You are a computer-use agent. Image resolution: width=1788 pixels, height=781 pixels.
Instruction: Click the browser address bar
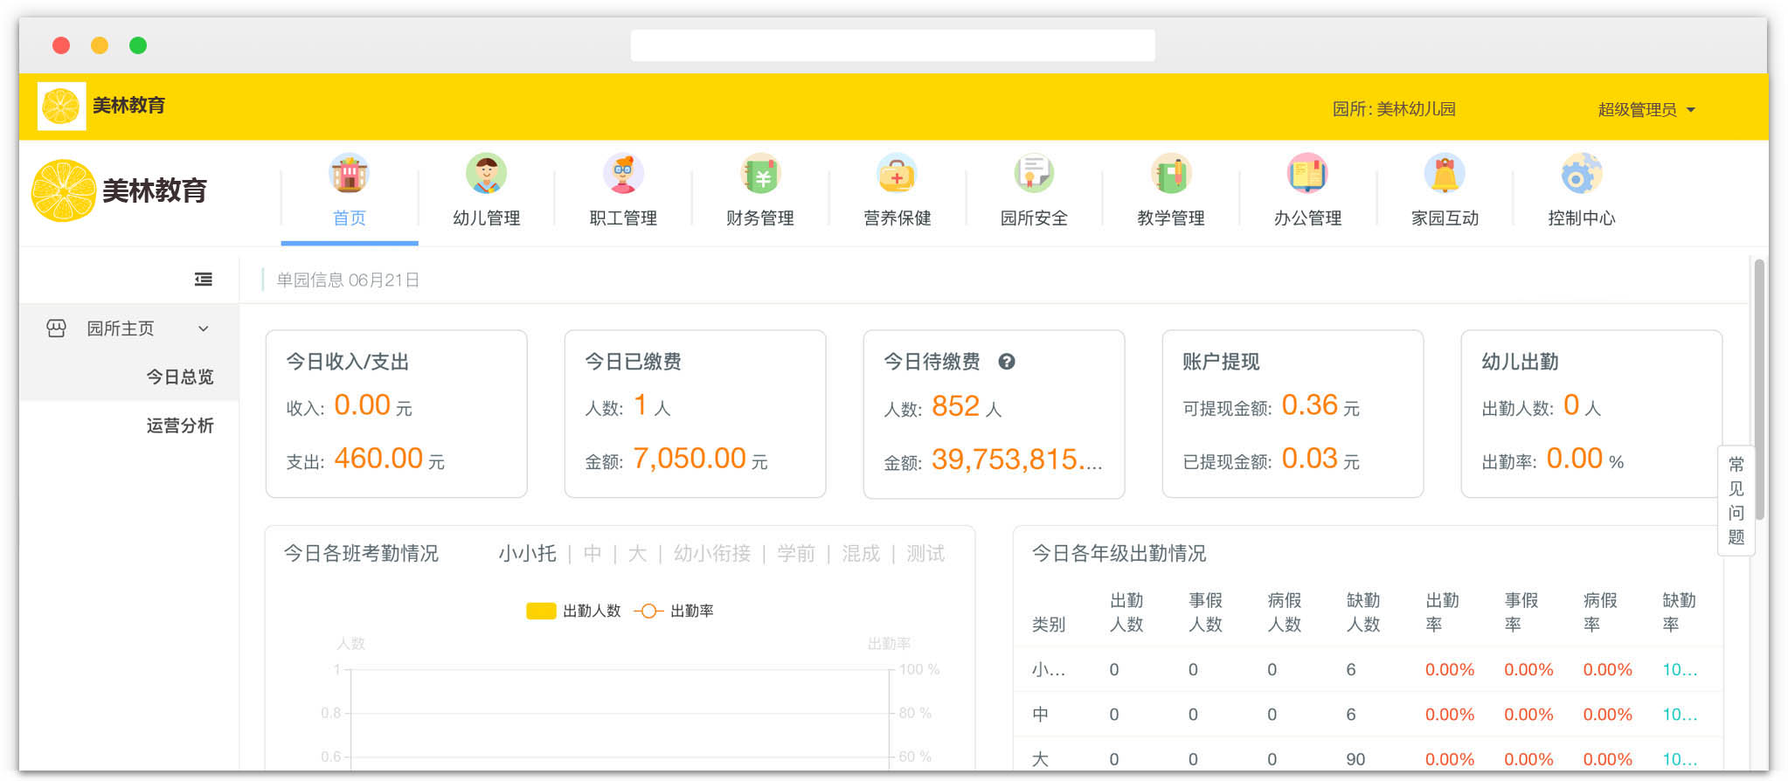[892, 45]
